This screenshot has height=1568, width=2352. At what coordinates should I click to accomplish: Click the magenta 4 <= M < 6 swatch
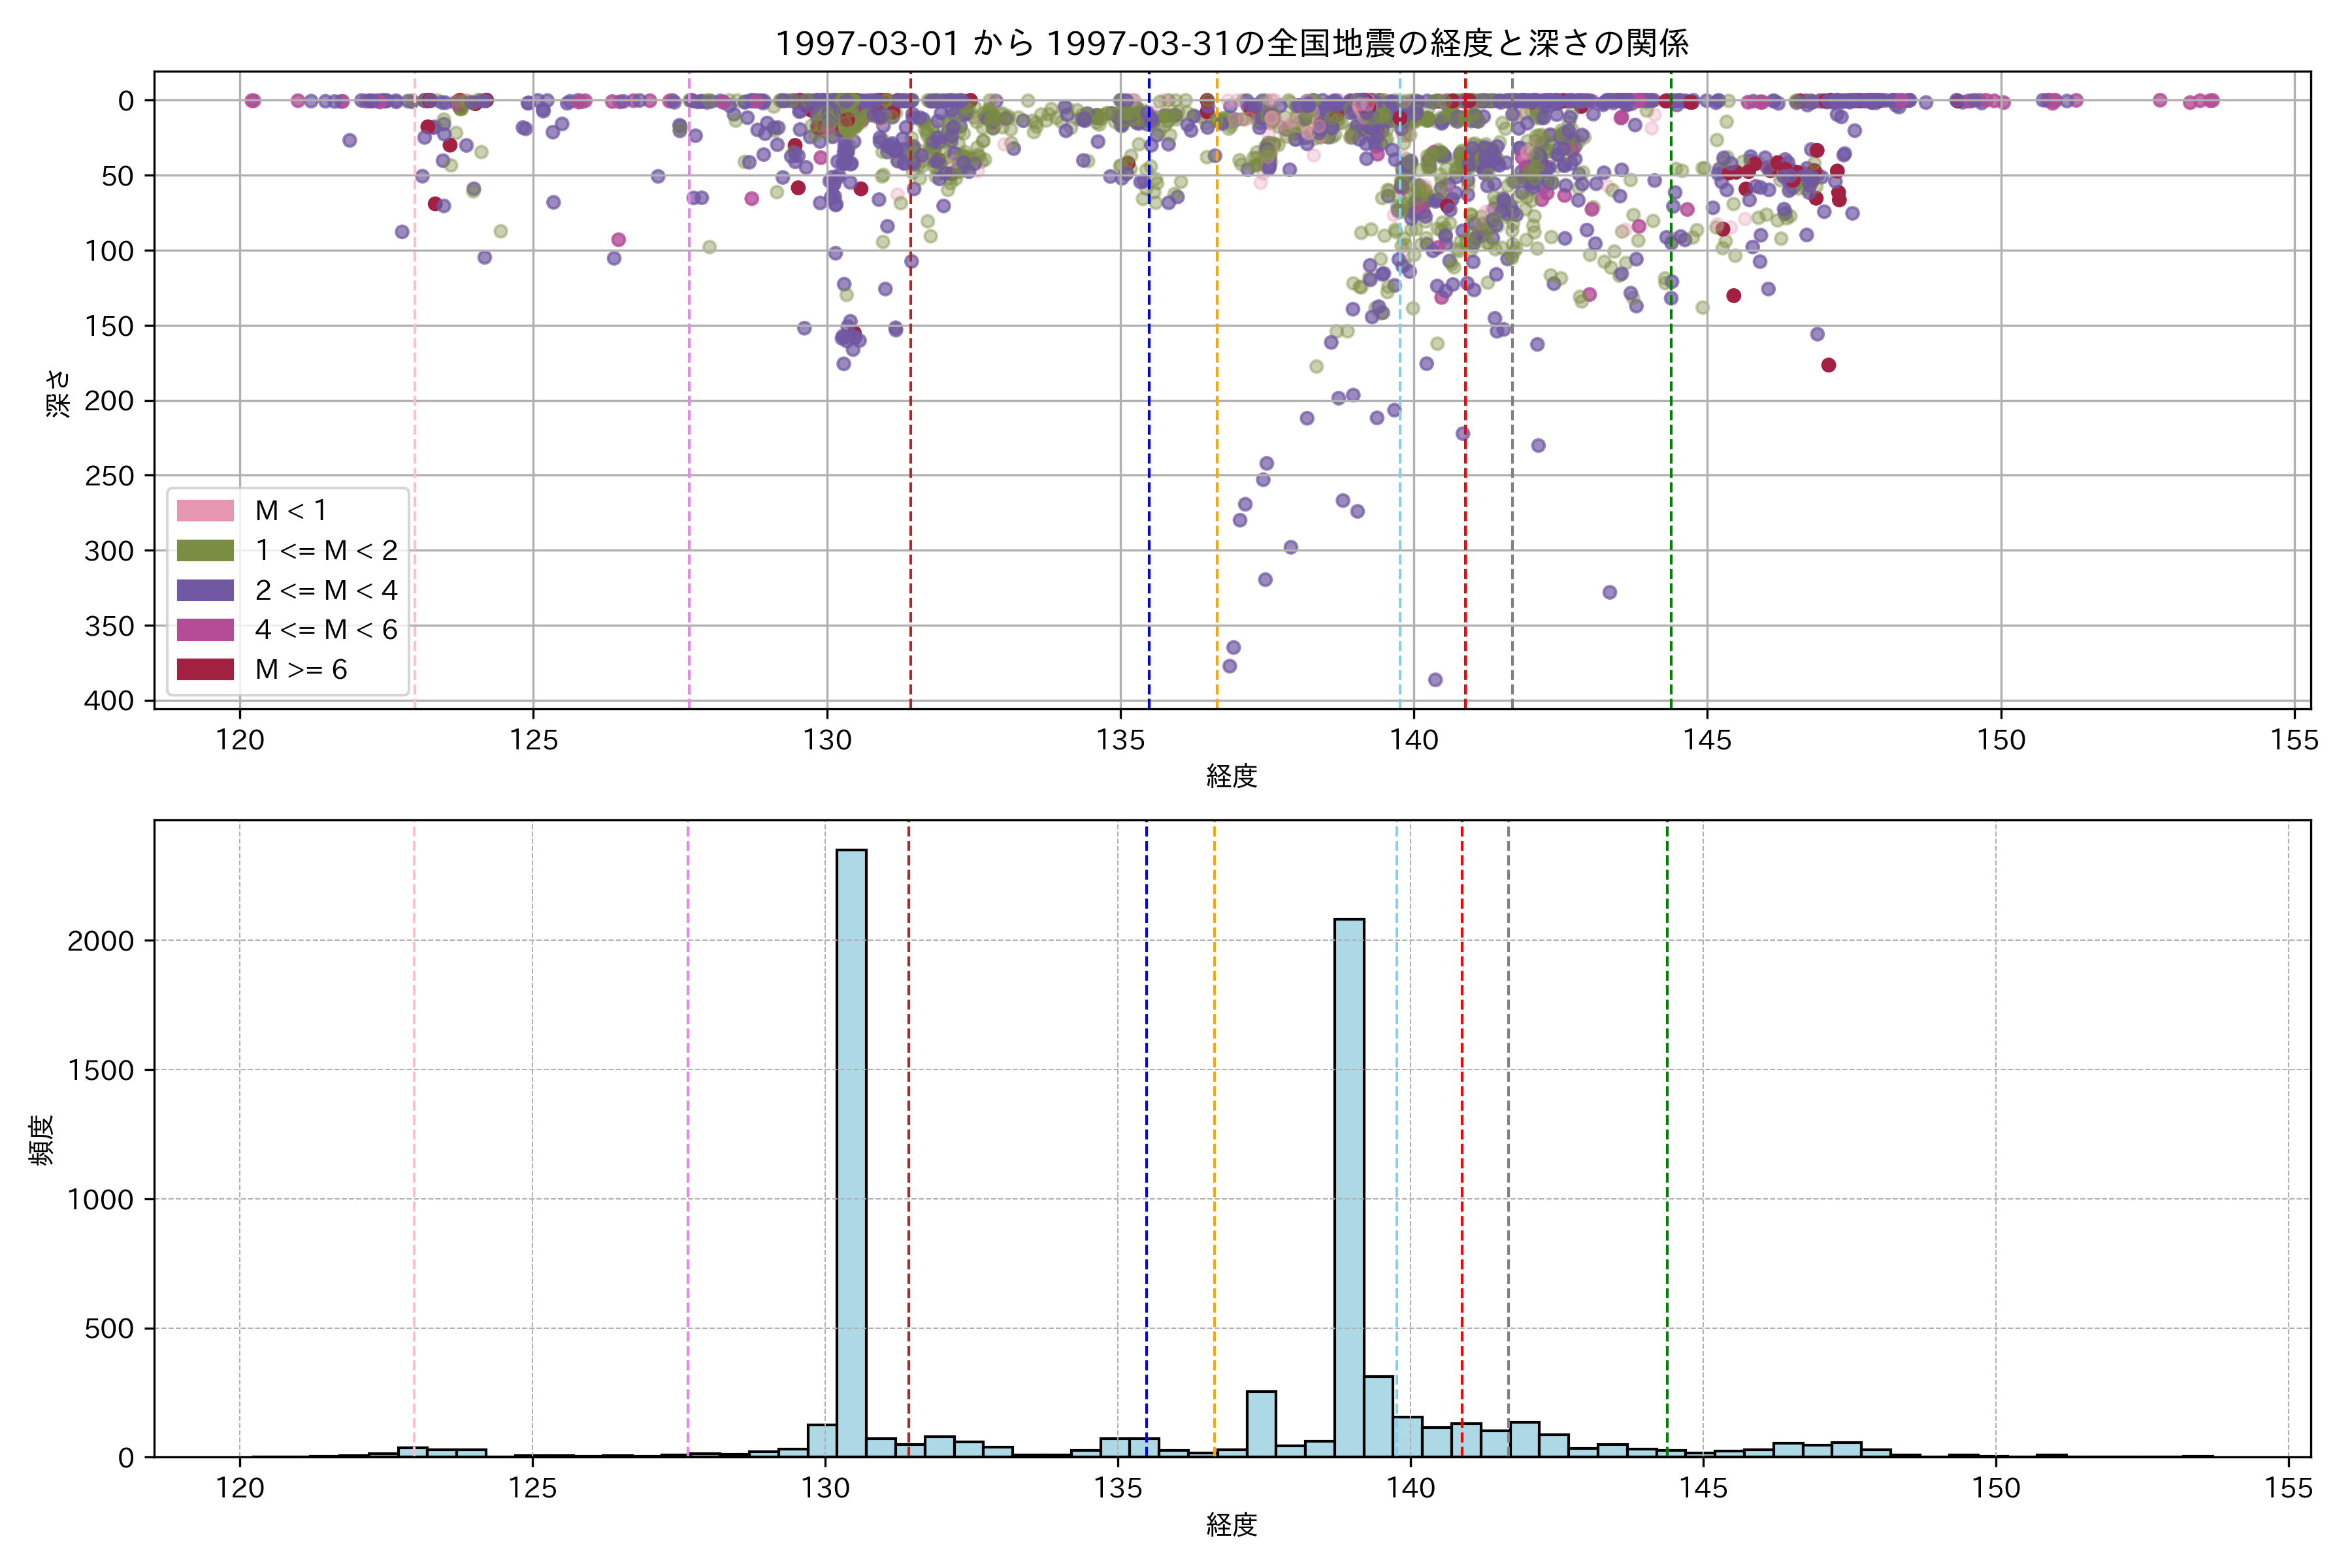205,630
